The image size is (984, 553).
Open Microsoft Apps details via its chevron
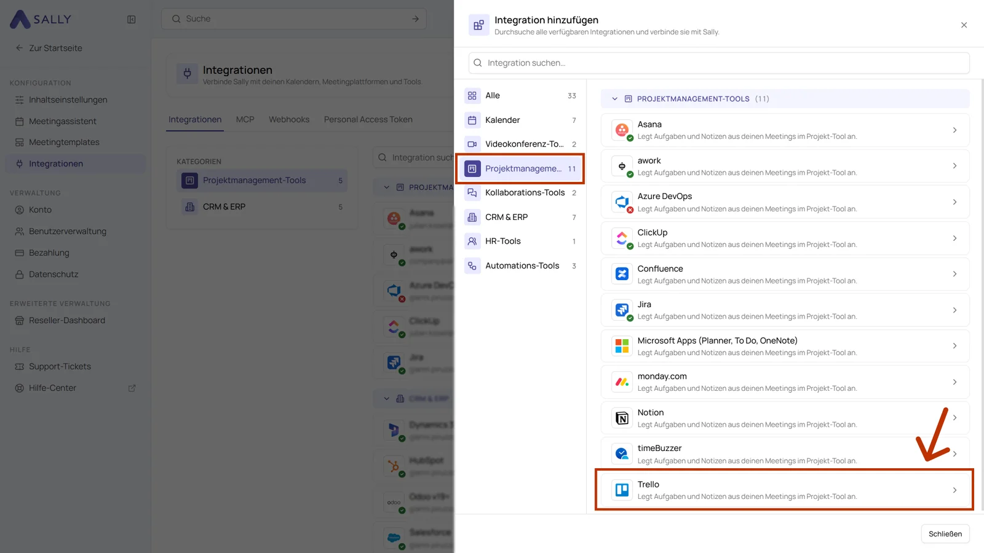[954, 346]
